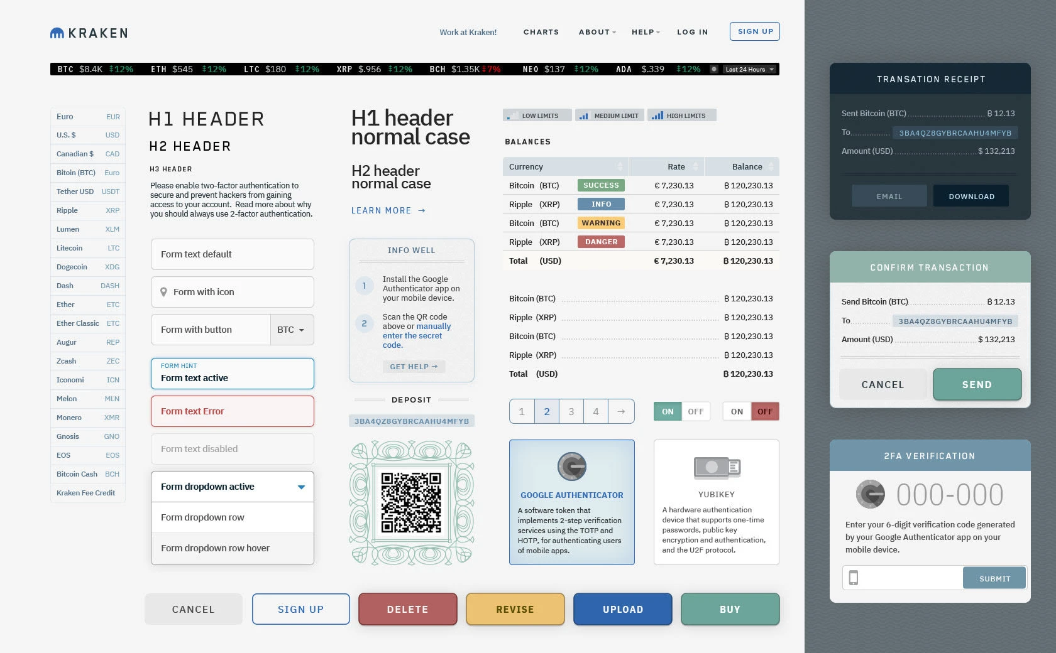The width and height of the screenshot is (1056, 653).
Task: Click the arrow next to LEARN MORE
Action: click(x=422, y=210)
